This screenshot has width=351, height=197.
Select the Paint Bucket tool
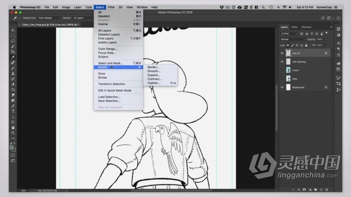coord(13,90)
